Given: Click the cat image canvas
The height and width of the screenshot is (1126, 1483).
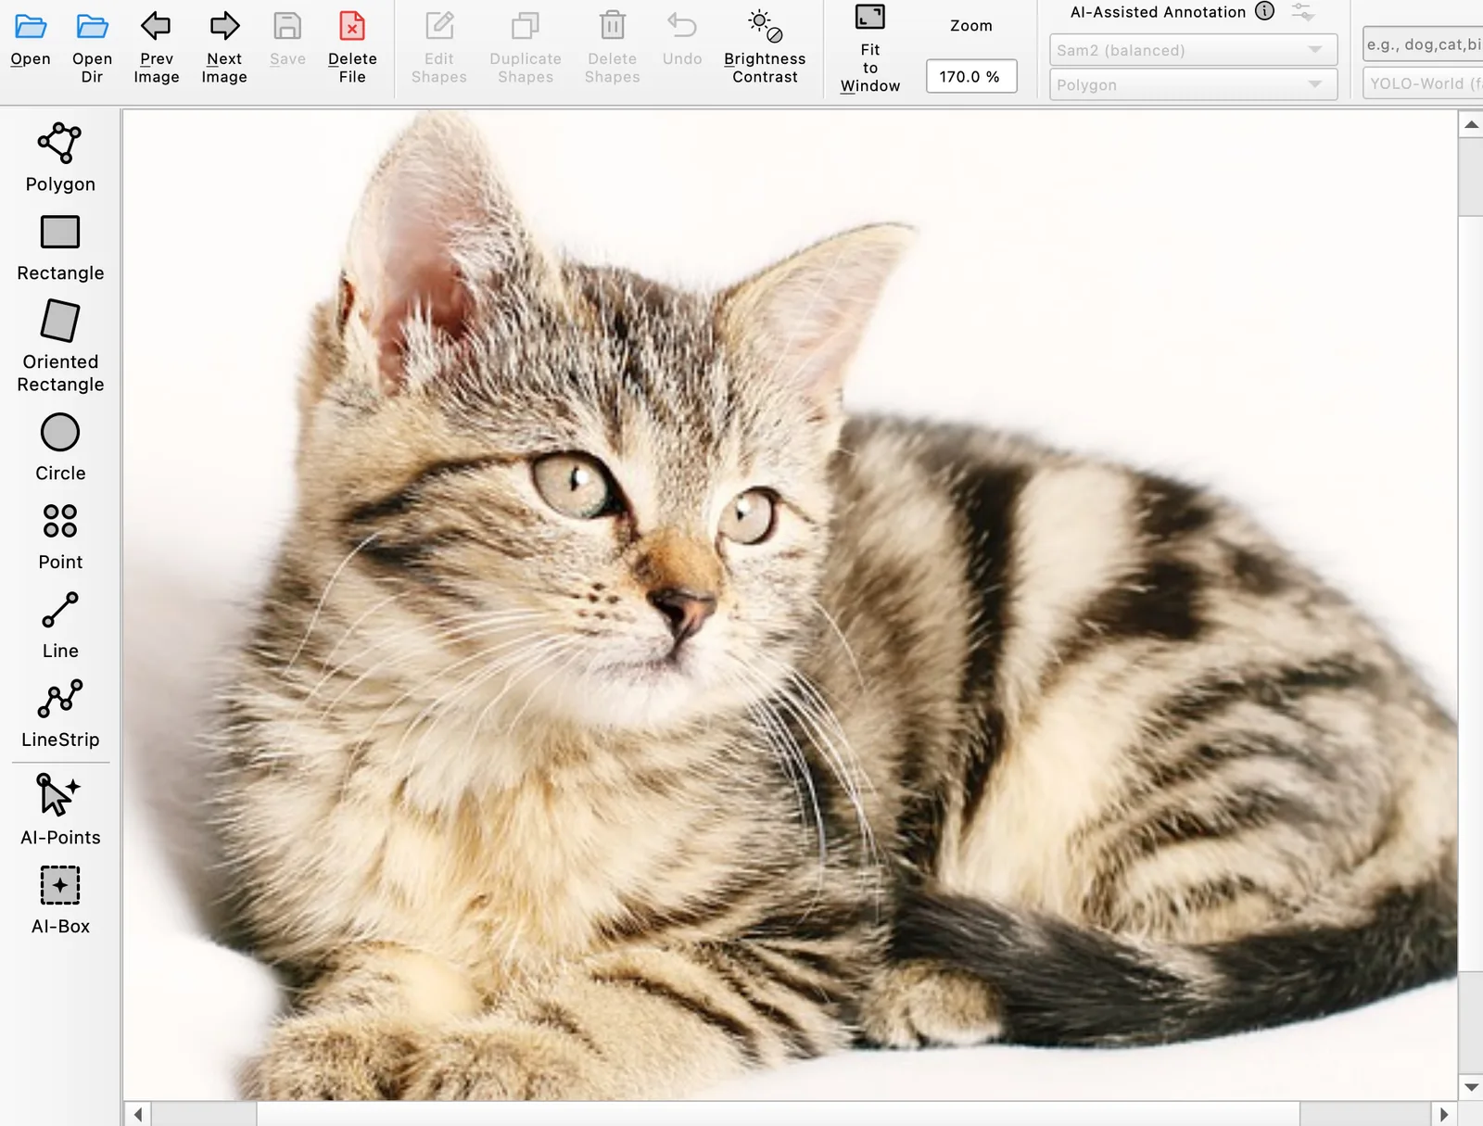Looking at the screenshot, I should click(x=790, y=604).
